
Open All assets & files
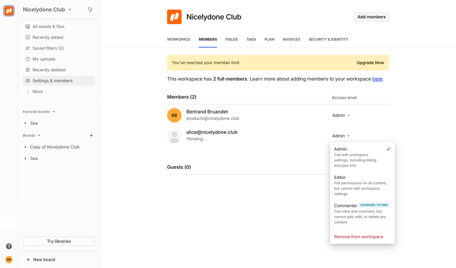pyautogui.click(x=48, y=26)
